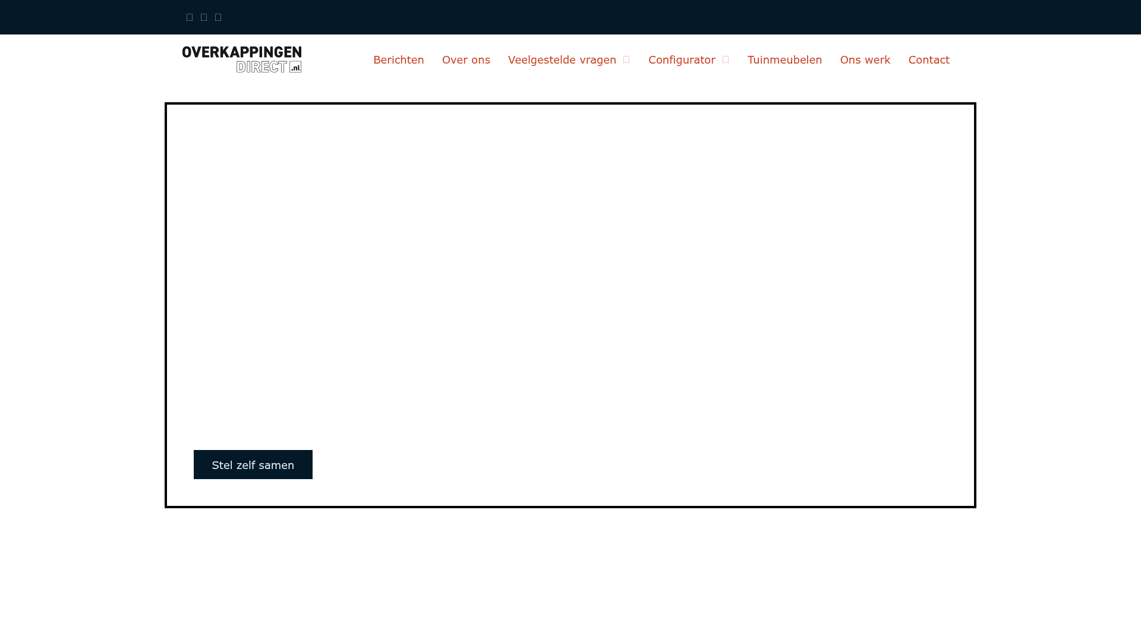Go to the Contact page
This screenshot has width=1141, height=642.
coord(929,59)
